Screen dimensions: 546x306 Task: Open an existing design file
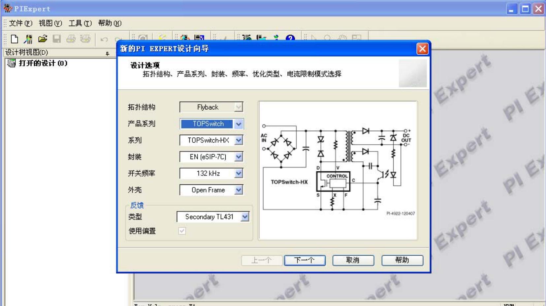click(43, 39)
